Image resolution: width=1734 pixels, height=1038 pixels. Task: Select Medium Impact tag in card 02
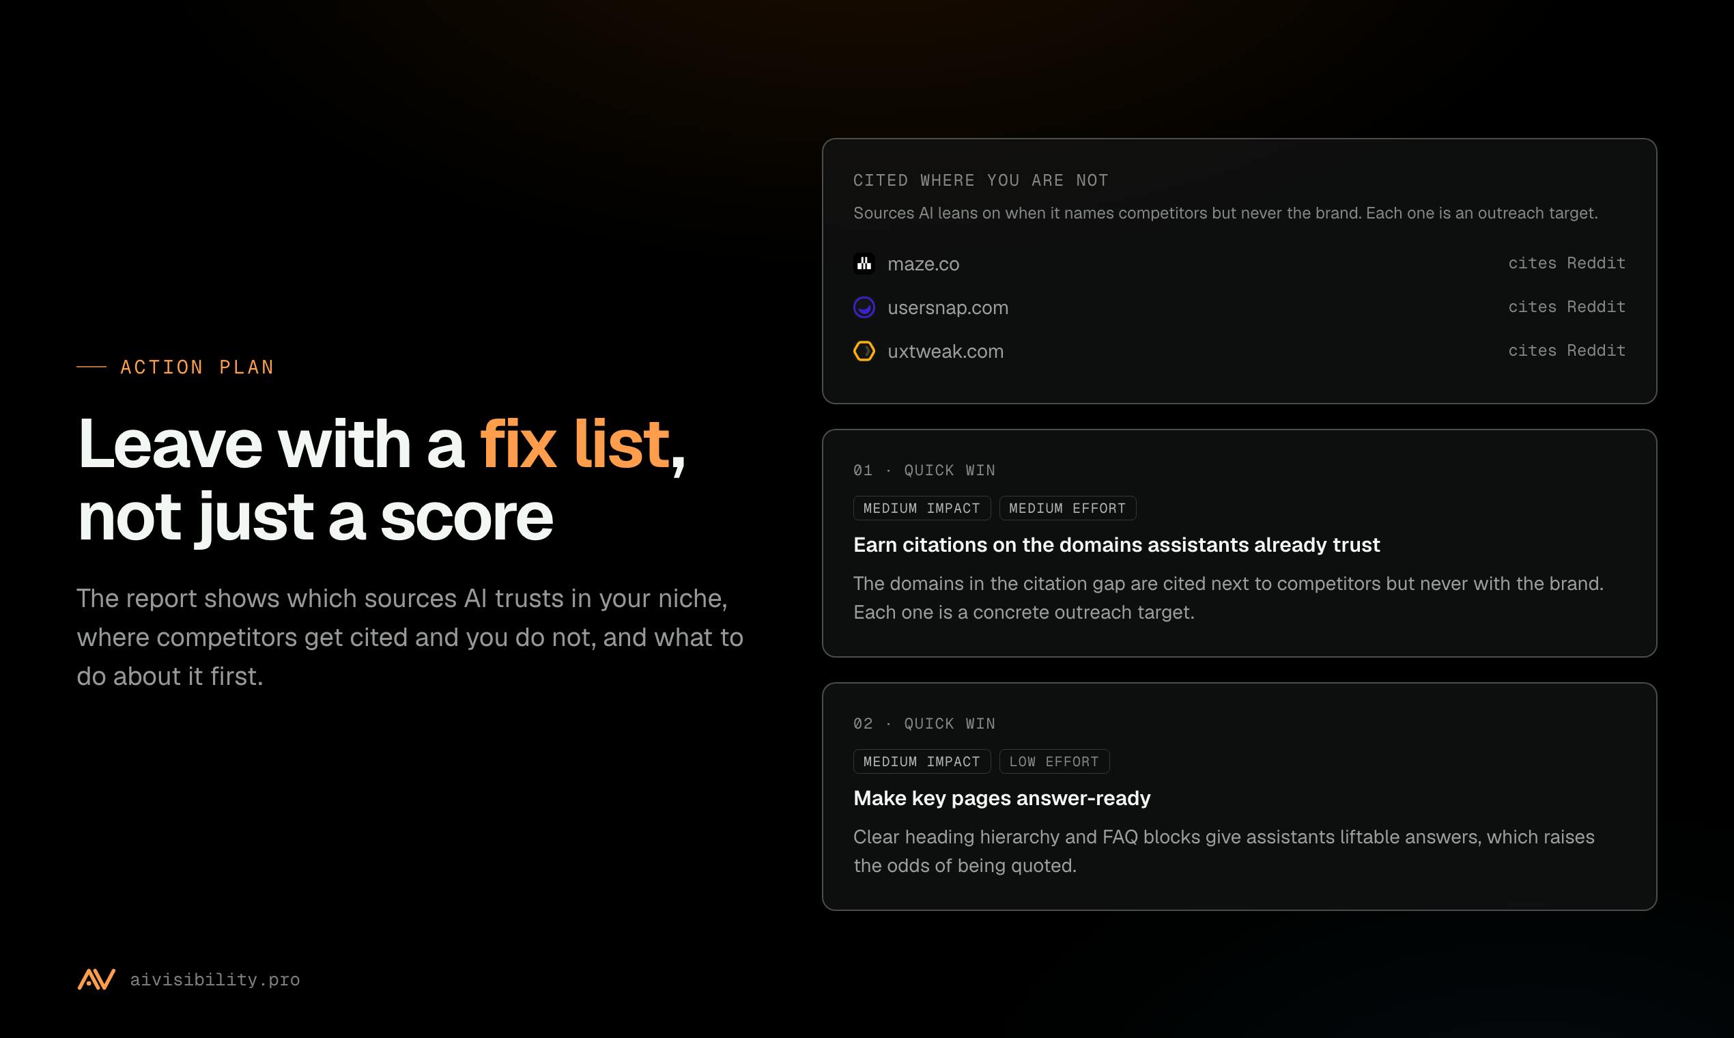922,761
